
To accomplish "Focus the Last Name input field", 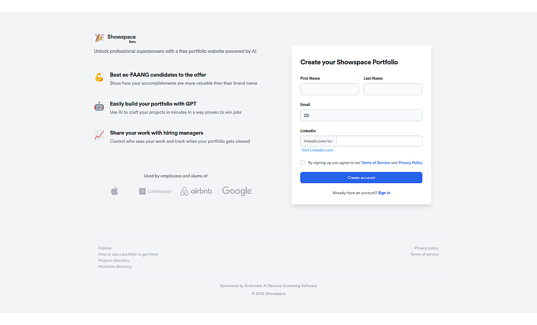I will pos(393,89).
